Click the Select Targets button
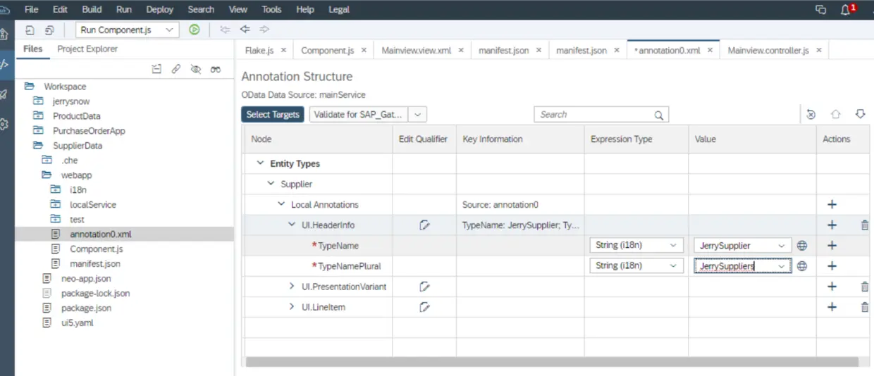 273,114
